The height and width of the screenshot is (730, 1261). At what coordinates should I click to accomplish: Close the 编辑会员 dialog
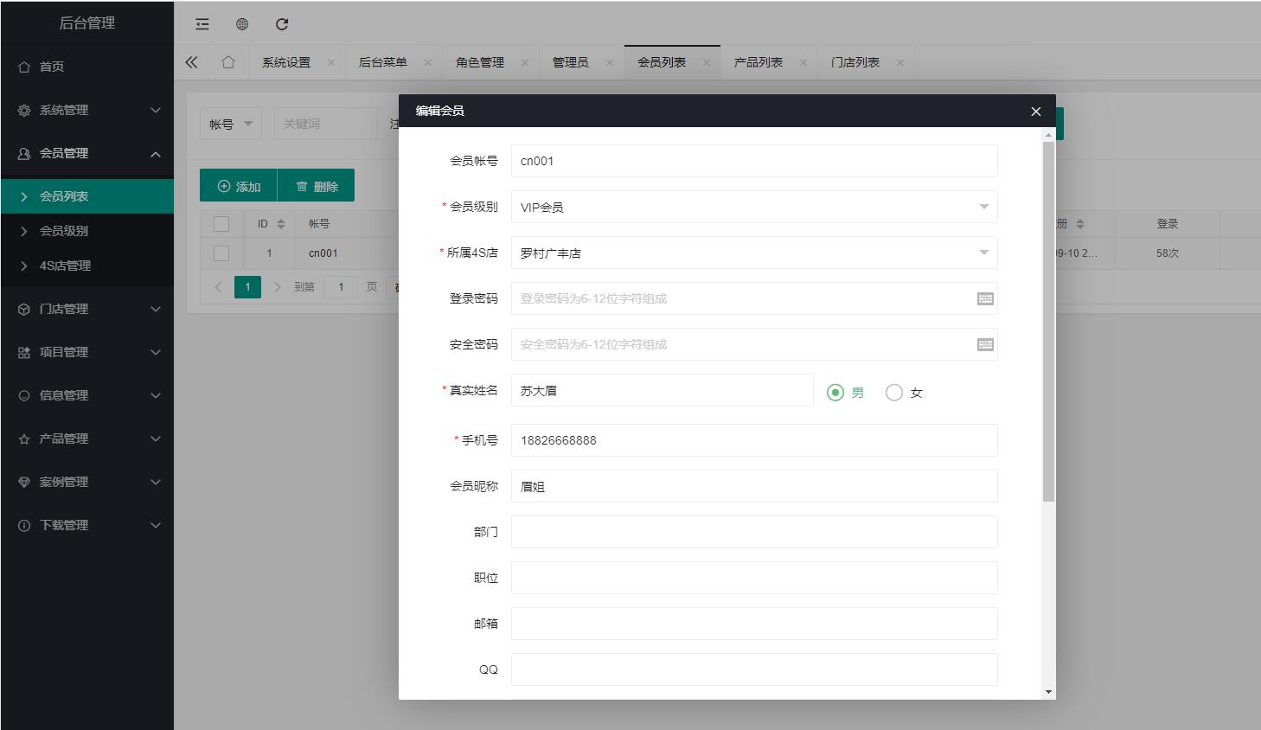[1036, 112]
